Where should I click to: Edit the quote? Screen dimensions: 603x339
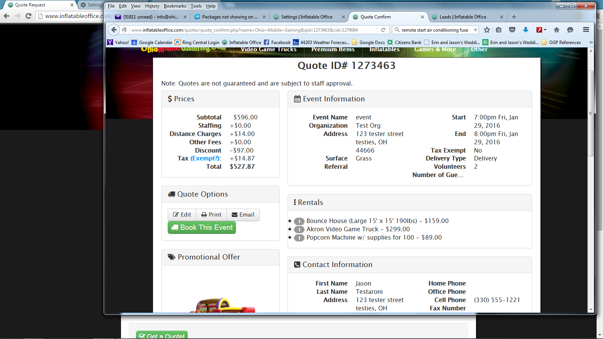[182, 215]
